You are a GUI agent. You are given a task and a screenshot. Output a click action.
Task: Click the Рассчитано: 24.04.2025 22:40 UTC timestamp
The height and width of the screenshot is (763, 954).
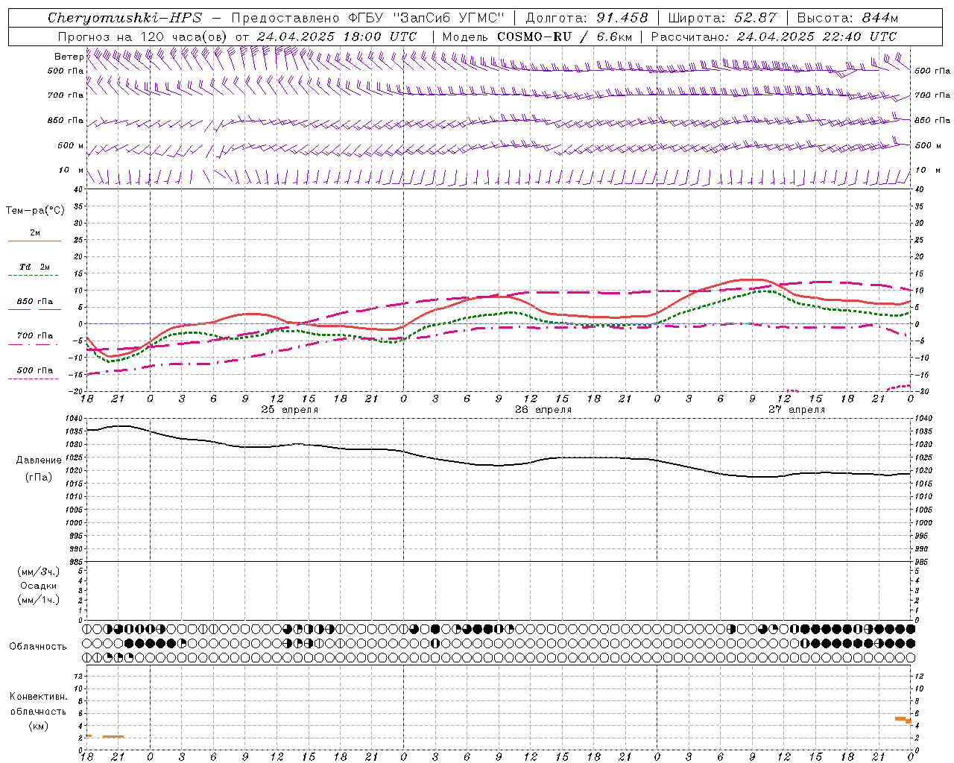tap(774, 37)
